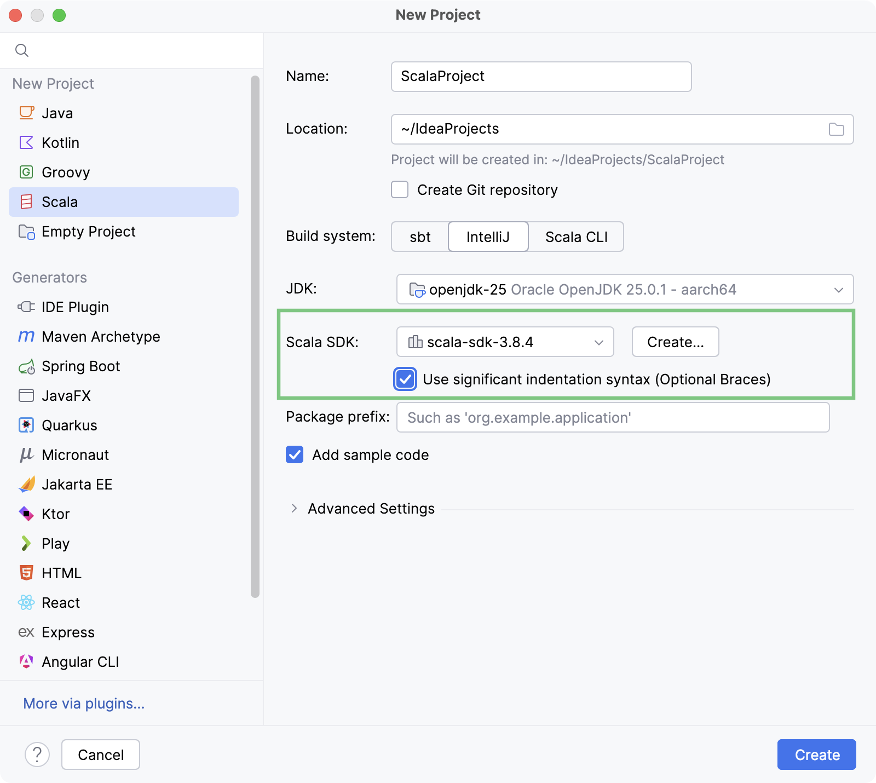Screen dimensions: 876x783
Task: Select the Jakarta EE generator label
Action: (x=77, y=484)
